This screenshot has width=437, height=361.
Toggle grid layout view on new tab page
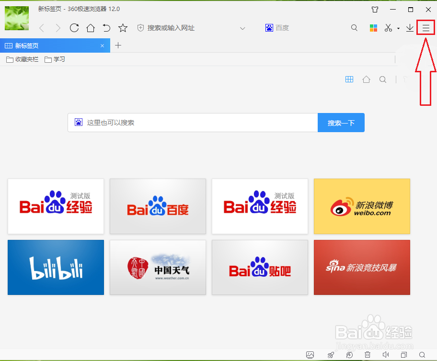pos(349,79)
